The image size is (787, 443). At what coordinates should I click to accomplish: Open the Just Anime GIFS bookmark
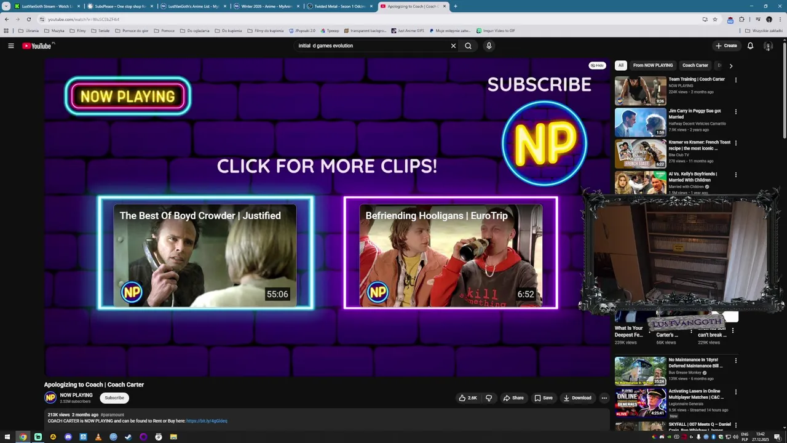tap(408, 30)
